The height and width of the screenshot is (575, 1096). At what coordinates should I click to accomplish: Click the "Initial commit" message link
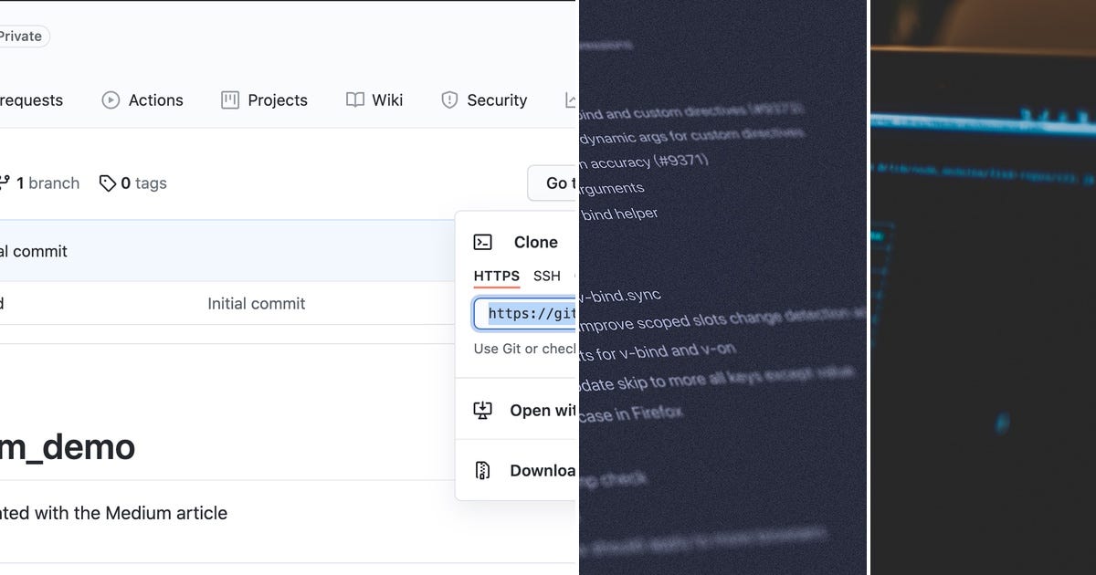tap(257, 303)
